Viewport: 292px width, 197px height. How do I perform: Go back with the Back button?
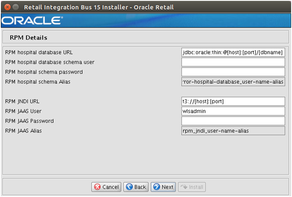pos(136,187)
